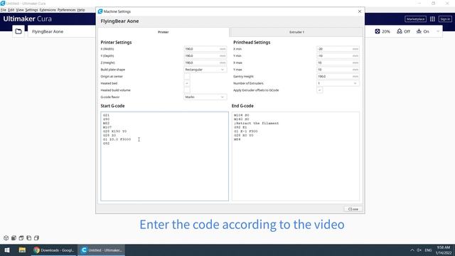Image resolution: width=455 pixels, height=256 pixels.
Task: Expand the print settings panel chevron
Action: click(x=438, y=31)
